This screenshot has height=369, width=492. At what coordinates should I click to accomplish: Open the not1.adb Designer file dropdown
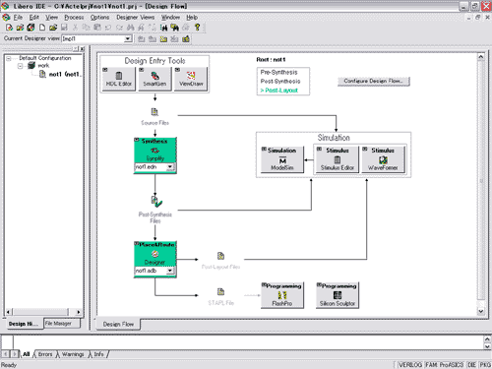click(x=170, y=271)
